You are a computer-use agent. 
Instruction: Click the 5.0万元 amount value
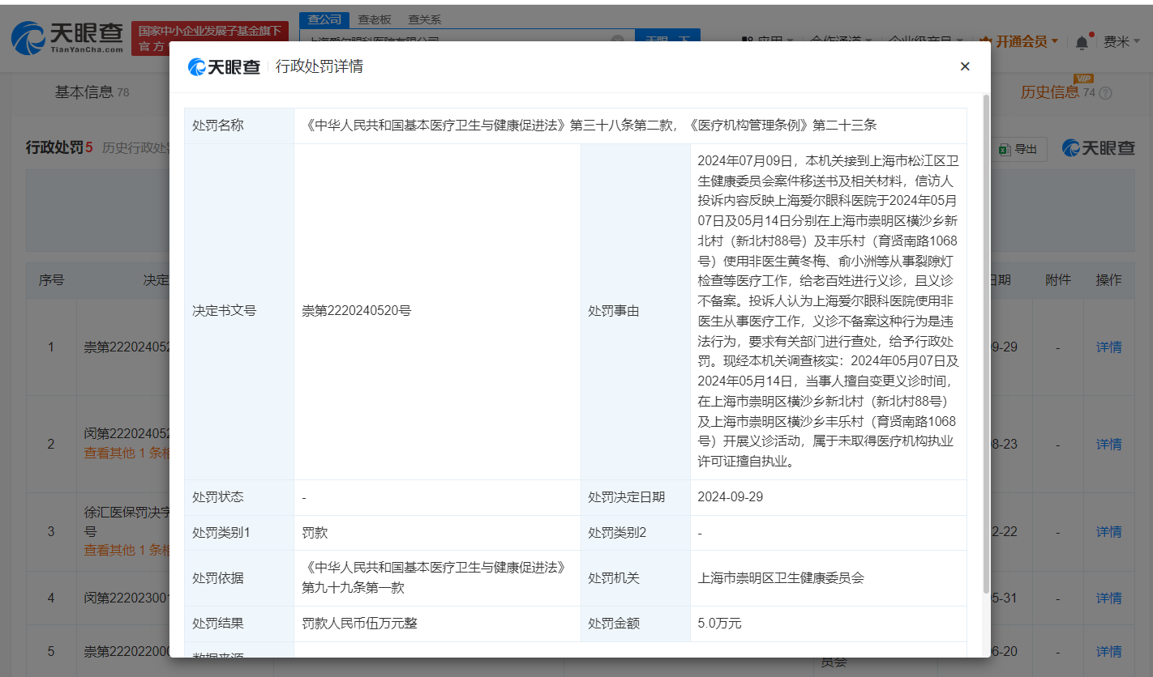pos(719,624)
